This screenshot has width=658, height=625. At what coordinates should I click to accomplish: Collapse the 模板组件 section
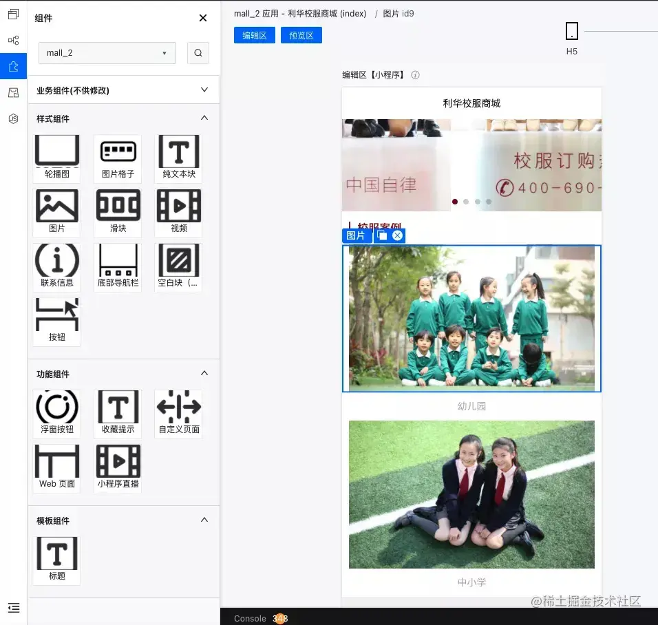pyautogui.click(x=204, y=520)
